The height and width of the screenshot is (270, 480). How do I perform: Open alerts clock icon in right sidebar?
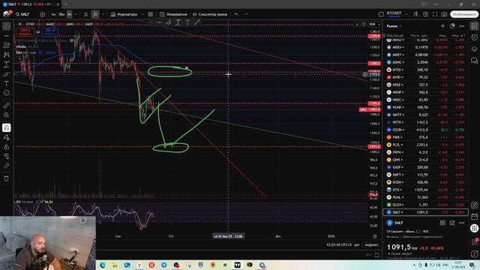click(x=474, y=37)
